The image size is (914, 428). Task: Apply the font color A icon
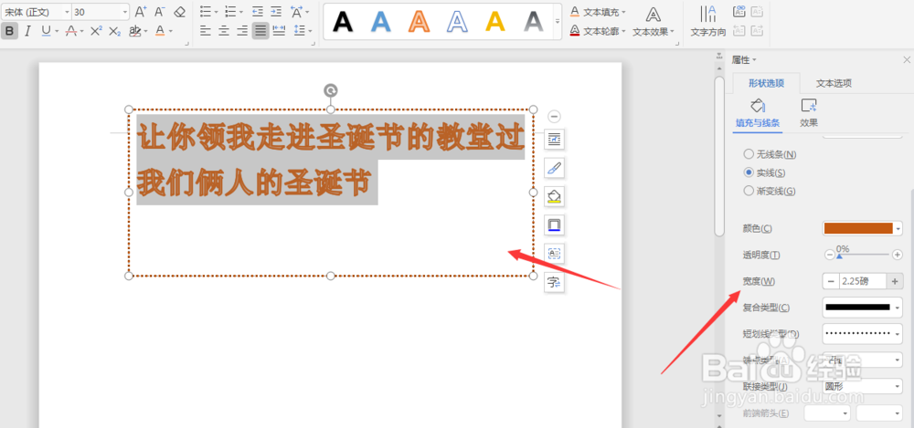tap(160, 31)
